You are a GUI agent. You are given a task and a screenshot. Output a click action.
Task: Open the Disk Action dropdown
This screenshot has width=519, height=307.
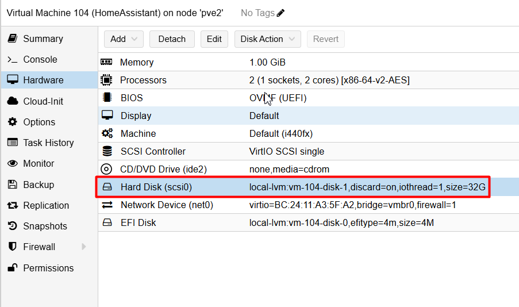267,39
